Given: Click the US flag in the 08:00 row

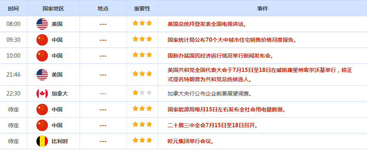Looking at the screenshot, I should (x=42, y=24).
